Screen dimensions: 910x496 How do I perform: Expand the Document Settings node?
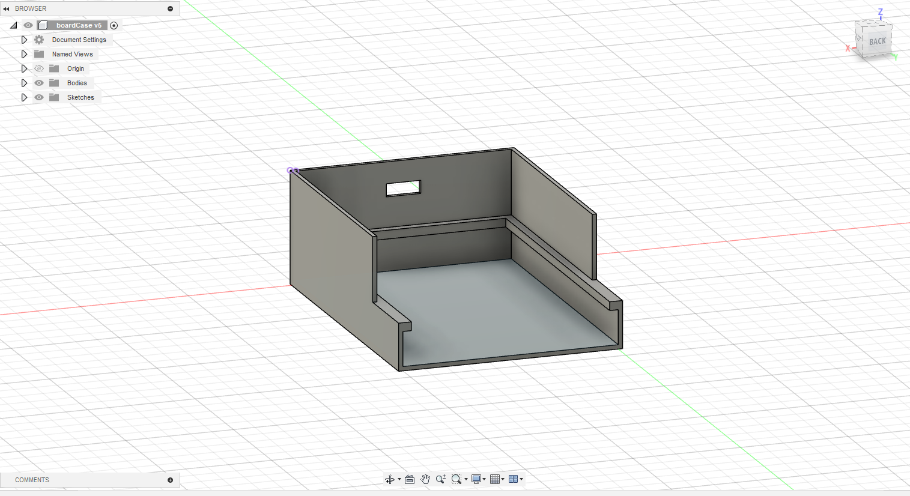[24, 40]
